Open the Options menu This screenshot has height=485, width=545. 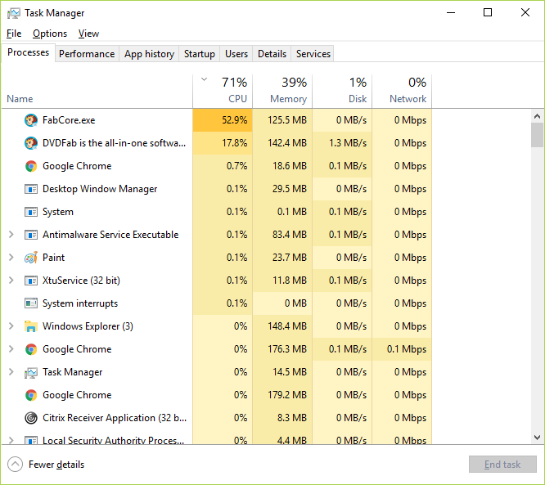[x=50, y=34]
